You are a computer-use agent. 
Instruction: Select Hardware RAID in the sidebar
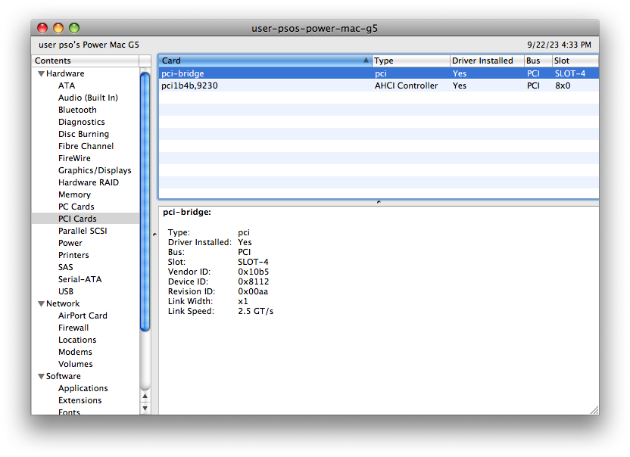tap(88, 182)
